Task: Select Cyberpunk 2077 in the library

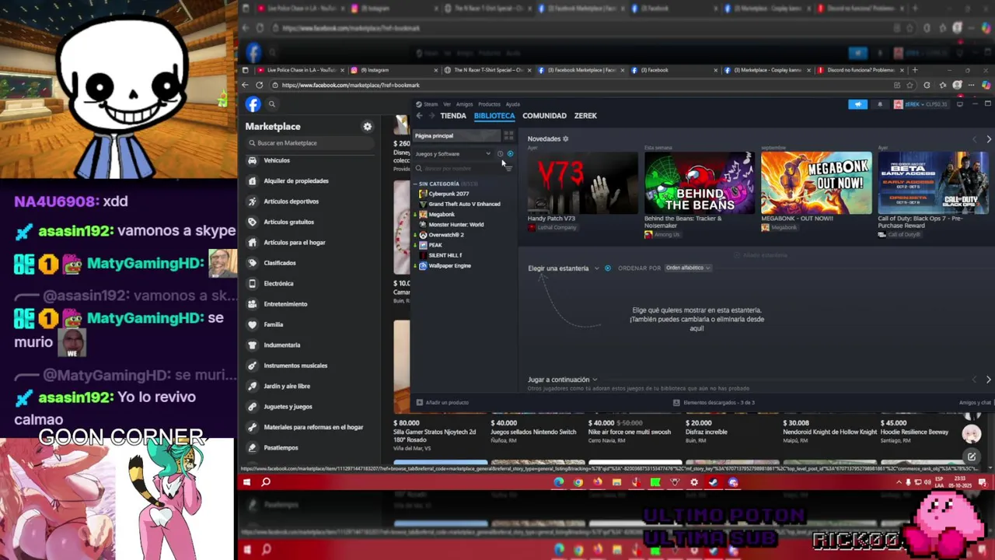Action: (449, 194)
